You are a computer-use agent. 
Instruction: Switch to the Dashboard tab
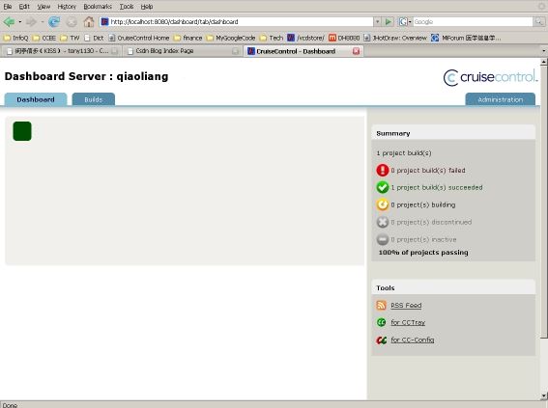coord(36,99)
